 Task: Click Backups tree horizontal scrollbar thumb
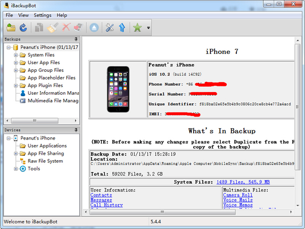point(35,121)
